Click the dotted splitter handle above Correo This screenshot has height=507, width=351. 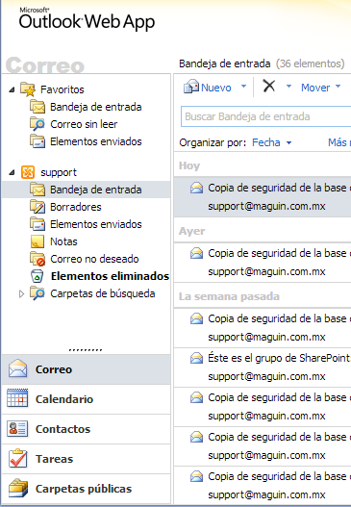click(86, 350)
